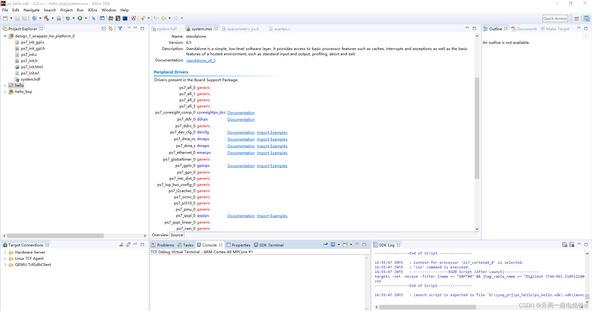This screenshot has height=311, width=592.
Task: Switch to the xparameters_ps.h editor tab
Action: pos(241,29)
